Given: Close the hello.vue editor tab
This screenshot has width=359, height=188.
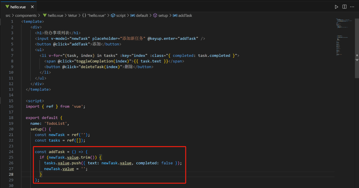Looking at the screenshot, I should click(x=32, y=7).
